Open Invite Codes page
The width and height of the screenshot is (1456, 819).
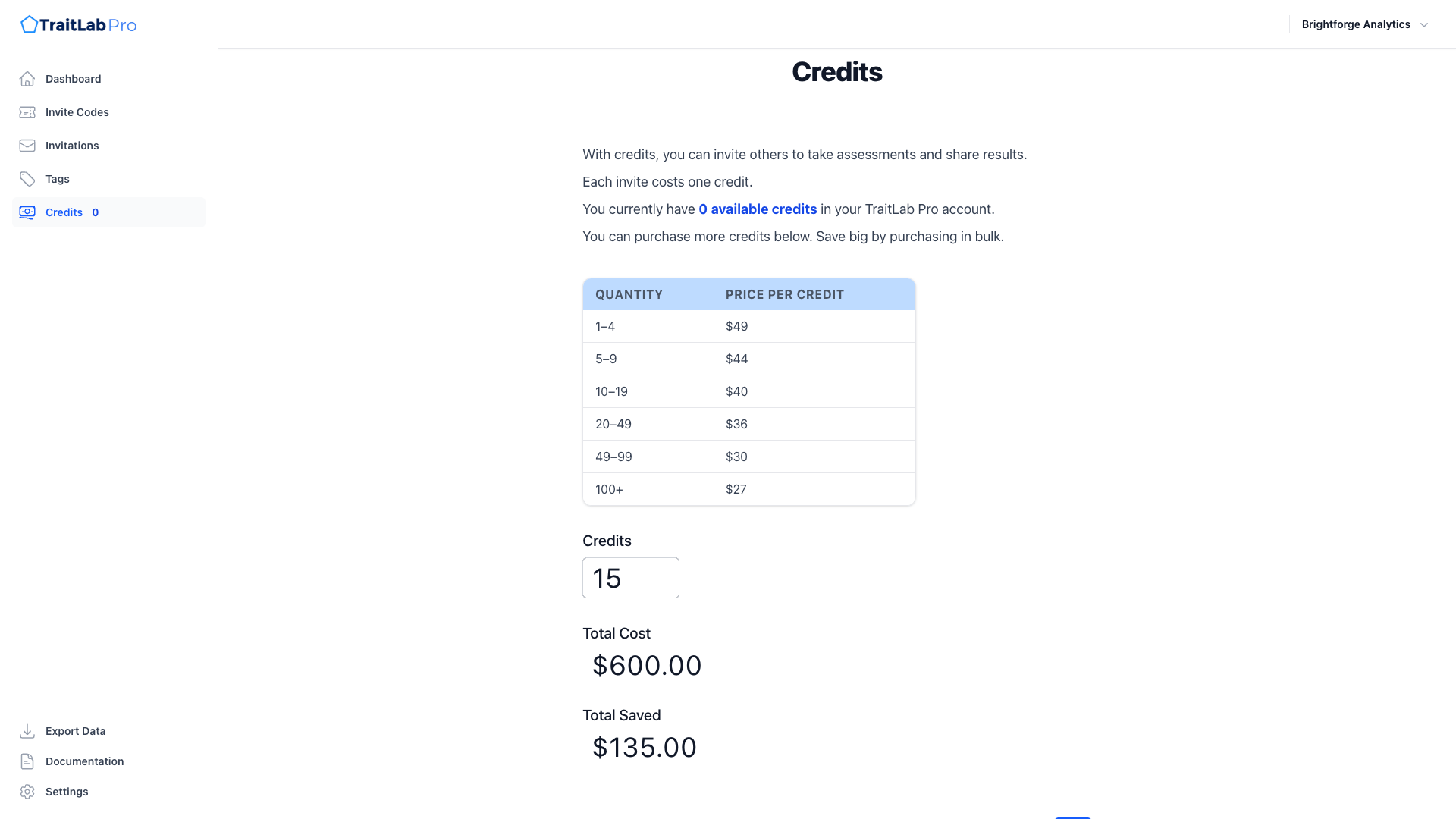pos(77,112)
